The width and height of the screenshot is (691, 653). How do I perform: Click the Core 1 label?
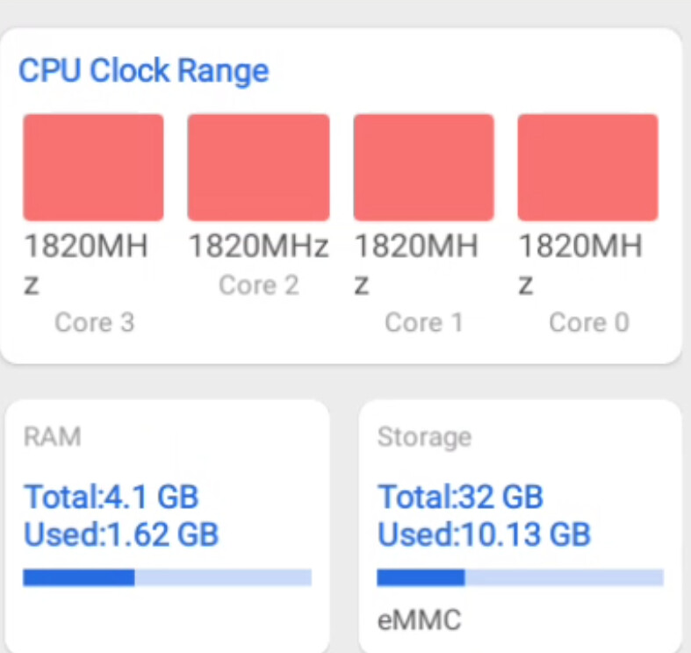423,323
